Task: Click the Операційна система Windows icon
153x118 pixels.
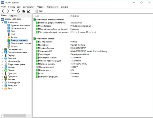Action: click(x=6, y=52)
